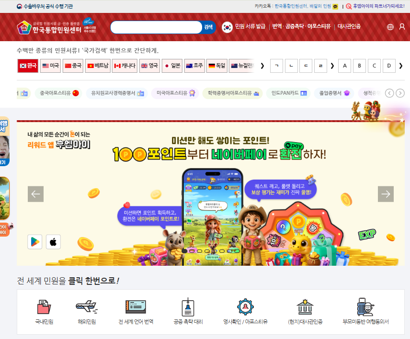Select the 베트남 country tab
Screen dimensions: 410x339
[98, 66]
